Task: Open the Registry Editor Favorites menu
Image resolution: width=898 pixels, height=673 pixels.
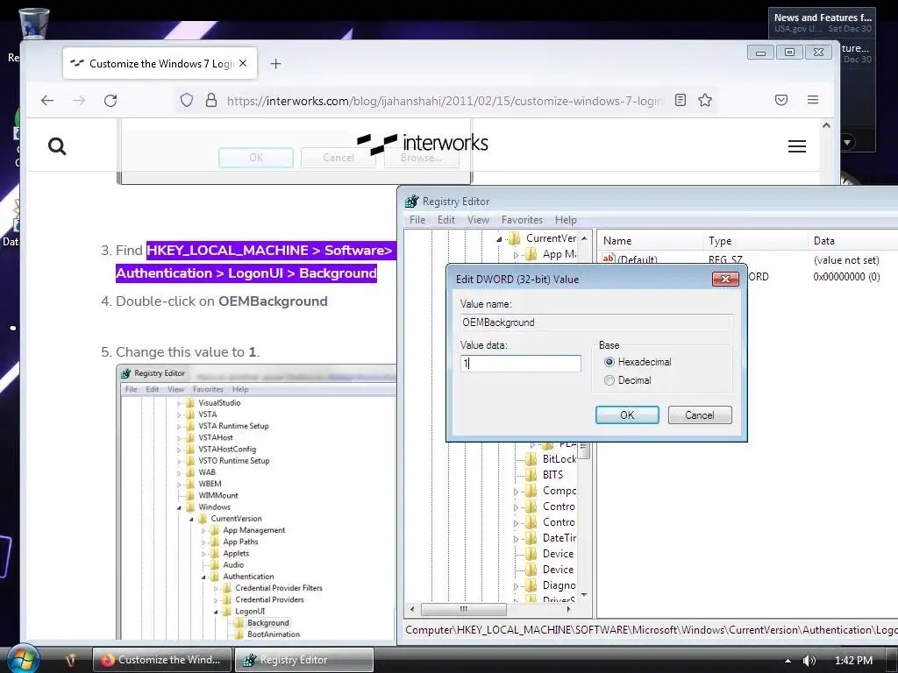Action: (x=522, y=220)
